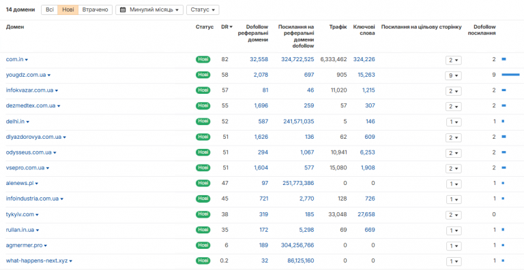524x270 pixels.
Task: Click the Нові status badge for com.in
Action: 203,60
